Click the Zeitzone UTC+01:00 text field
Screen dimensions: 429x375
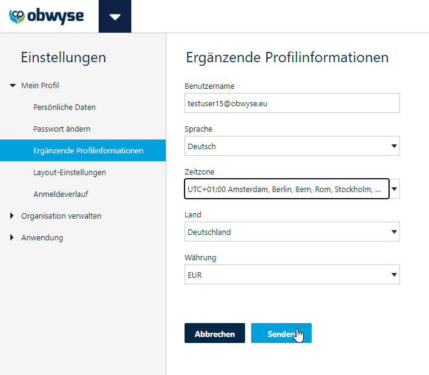coord(287,189)
